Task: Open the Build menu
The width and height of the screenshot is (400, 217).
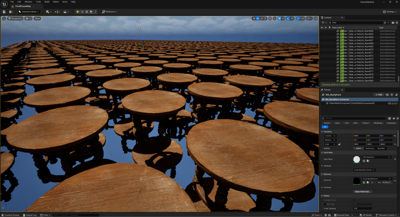Action: click(47, 2)
